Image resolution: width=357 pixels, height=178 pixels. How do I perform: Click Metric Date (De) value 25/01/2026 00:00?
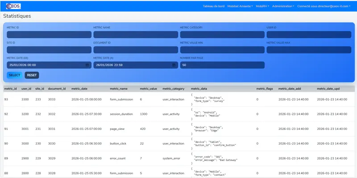pos(23,65)
